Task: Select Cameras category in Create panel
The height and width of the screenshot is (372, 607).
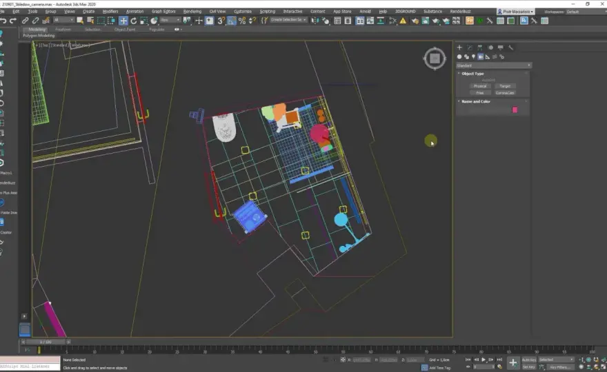Action: pyautogui.click(x=480, y=57)
